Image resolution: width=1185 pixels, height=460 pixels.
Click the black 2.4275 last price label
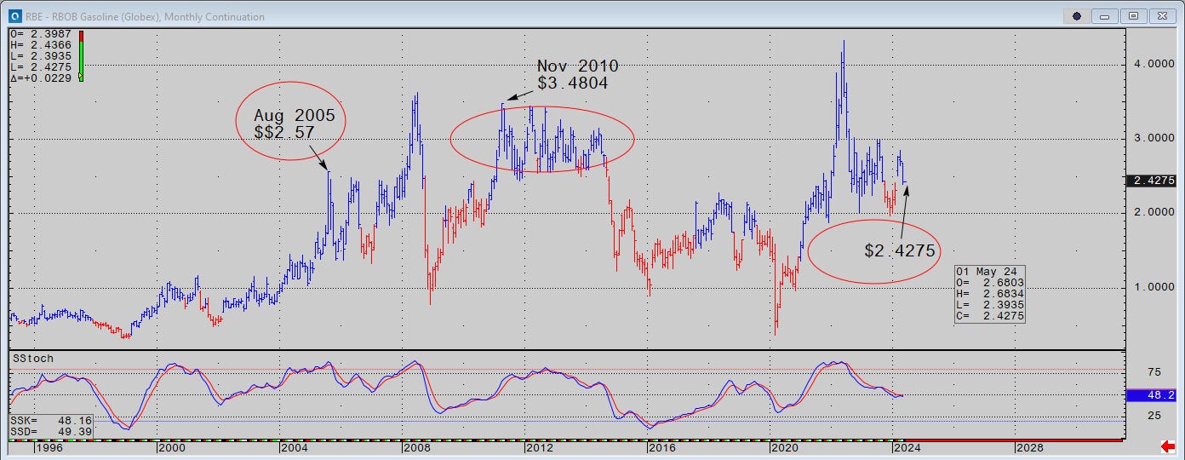(x=1150, y=181)
